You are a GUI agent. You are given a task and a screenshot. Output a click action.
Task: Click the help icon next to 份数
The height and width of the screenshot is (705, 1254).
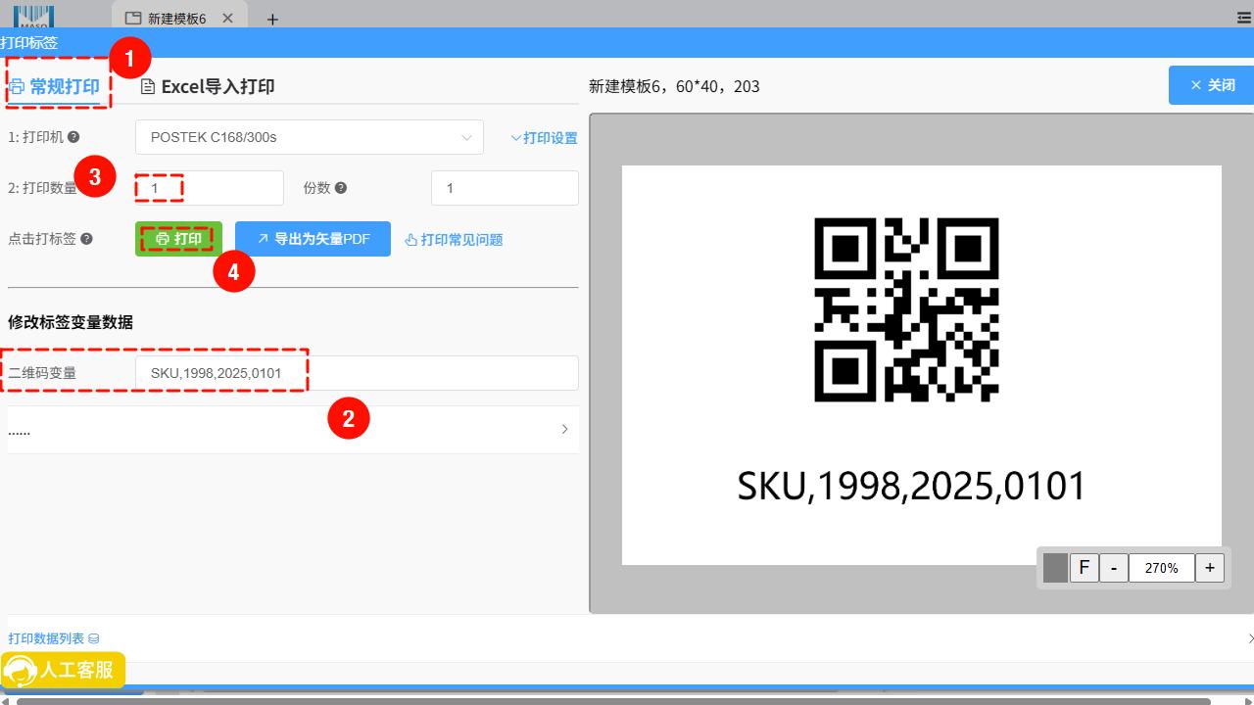point(341,188)
